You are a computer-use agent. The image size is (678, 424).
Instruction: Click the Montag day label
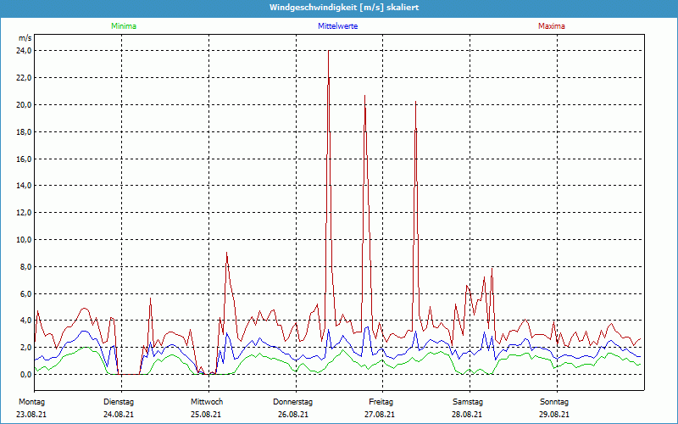(x=31, y=402)
